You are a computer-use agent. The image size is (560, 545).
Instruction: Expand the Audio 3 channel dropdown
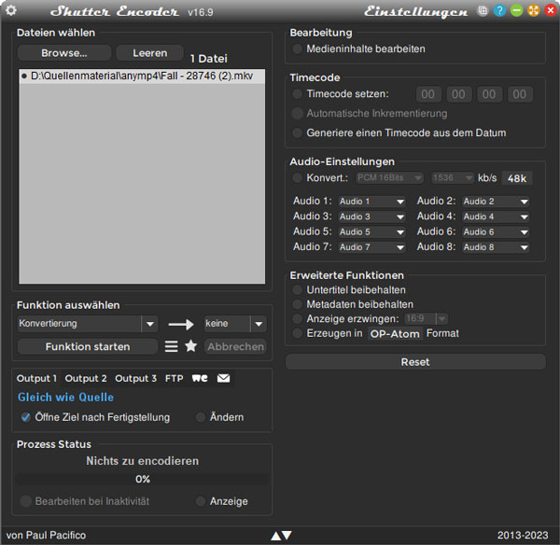pyautogui.click(x=371, y=217)
